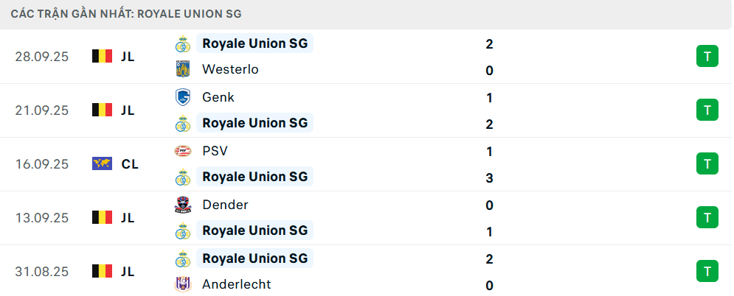
Task: Click the Dender club crest icon
Action: [x=181, y=205]
